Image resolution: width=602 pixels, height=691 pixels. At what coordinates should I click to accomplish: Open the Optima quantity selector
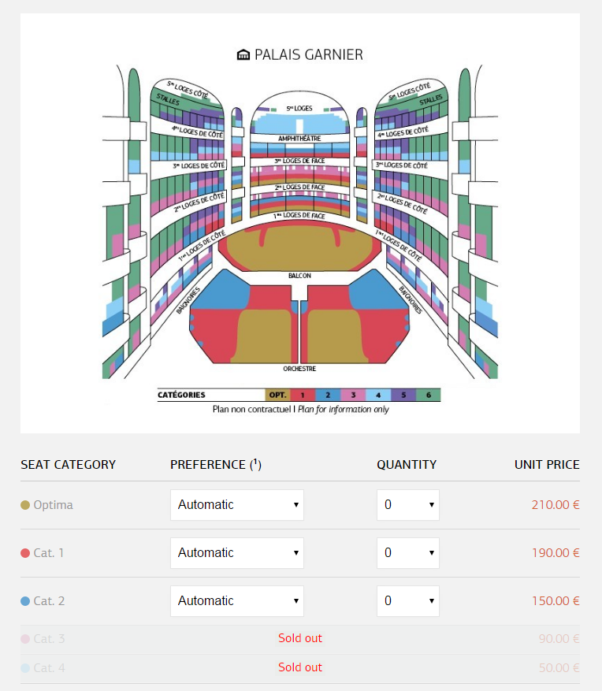pyautogui.click(x=408, y=505)
